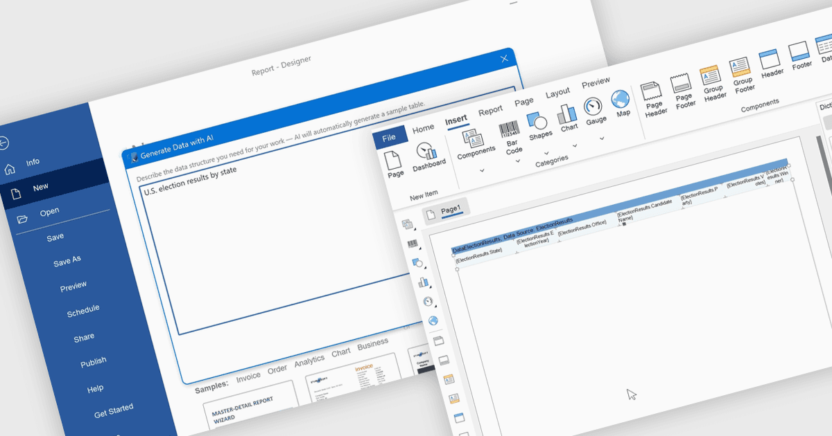
Task: Click the barcode icon in side toolbox
Action: [x=412, y=244]
